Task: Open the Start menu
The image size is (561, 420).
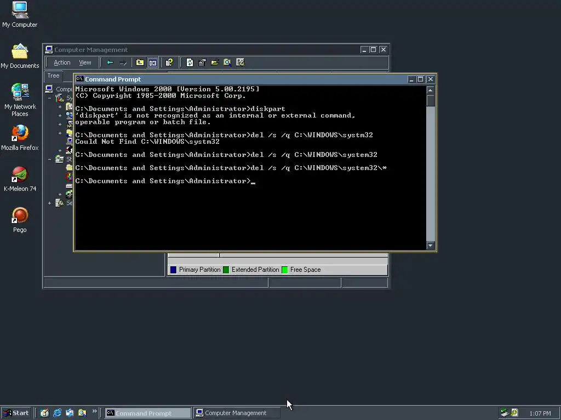Action: [x=16, y=413]
